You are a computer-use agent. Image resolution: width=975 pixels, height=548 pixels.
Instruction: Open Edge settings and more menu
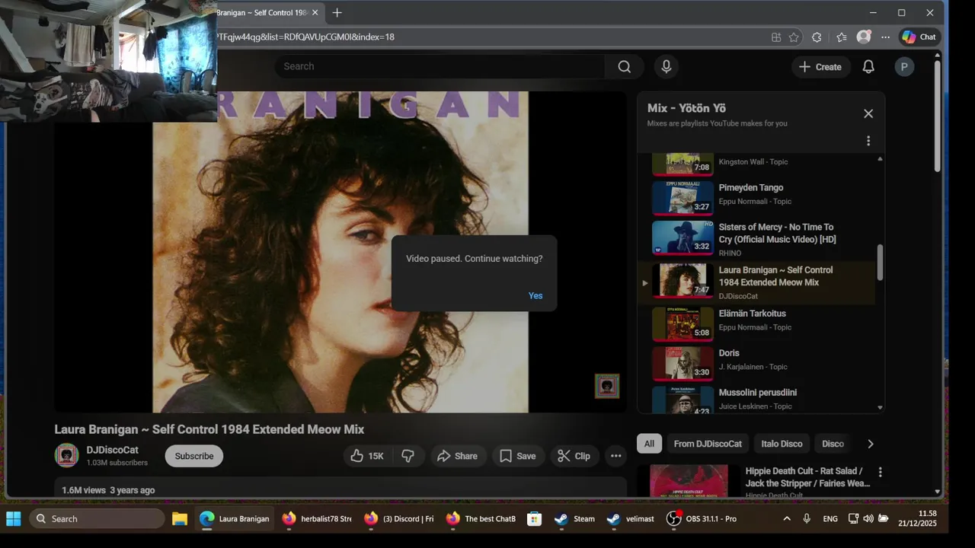tap(885, 37)
